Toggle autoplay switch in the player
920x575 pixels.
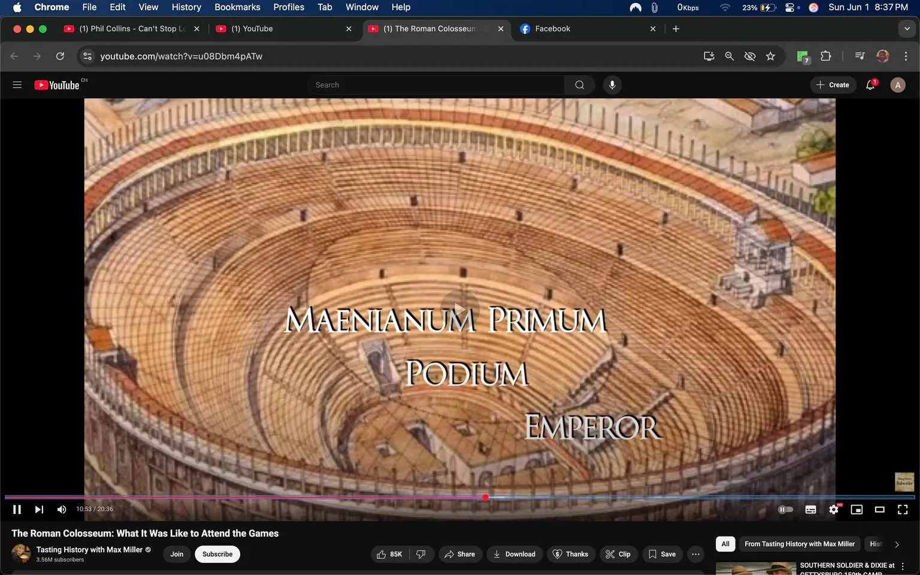(x=785, y=509)
